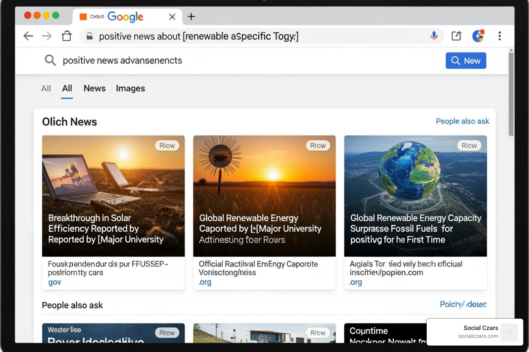Switch to the Images tab
The width and height of the screenshot is (529, 352).
(130, 88)
